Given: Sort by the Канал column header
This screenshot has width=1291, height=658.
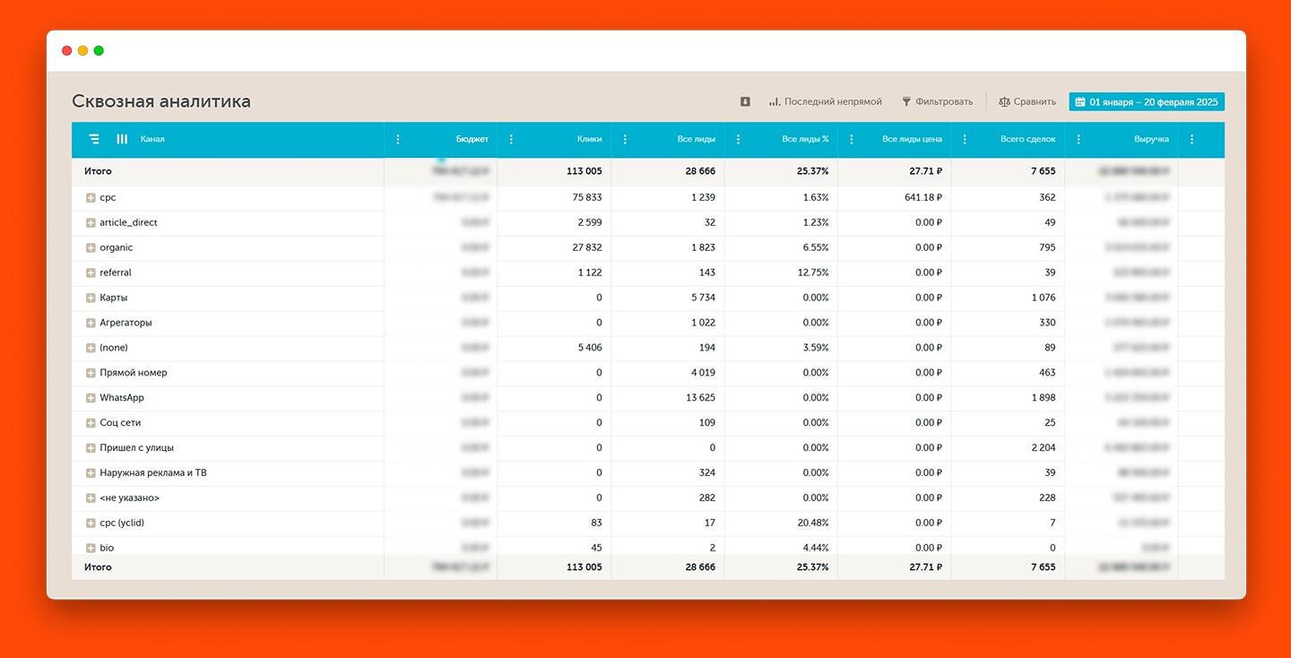Looking at the screenshot, I should [152, 139].
